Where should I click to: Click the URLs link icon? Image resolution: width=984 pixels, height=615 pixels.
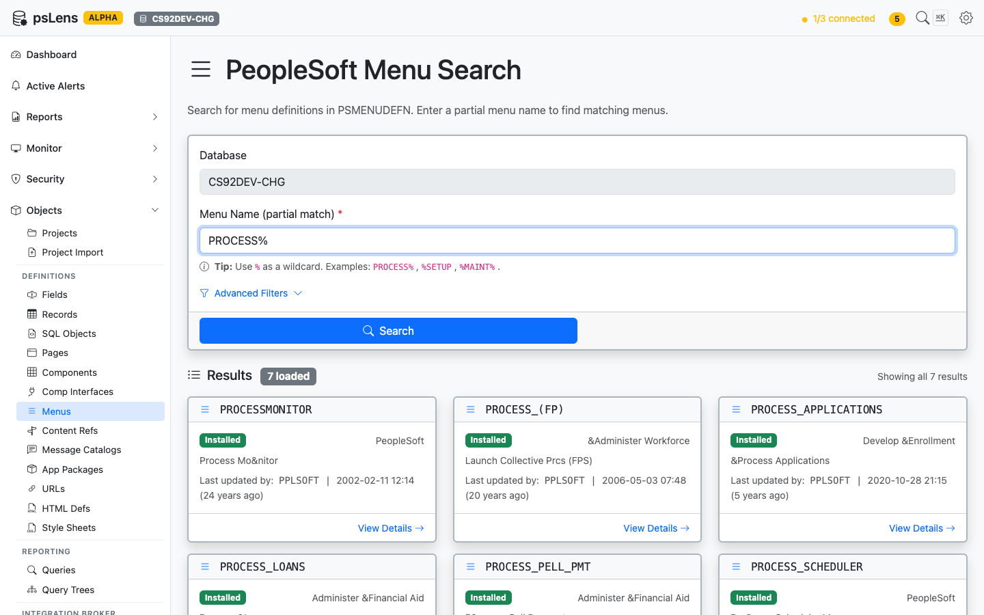point(32,489)
